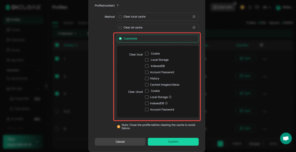Screen dimensions: 296x152
Task: Click info icon beside Clear all cache
Action: click(x=194, y=28)
